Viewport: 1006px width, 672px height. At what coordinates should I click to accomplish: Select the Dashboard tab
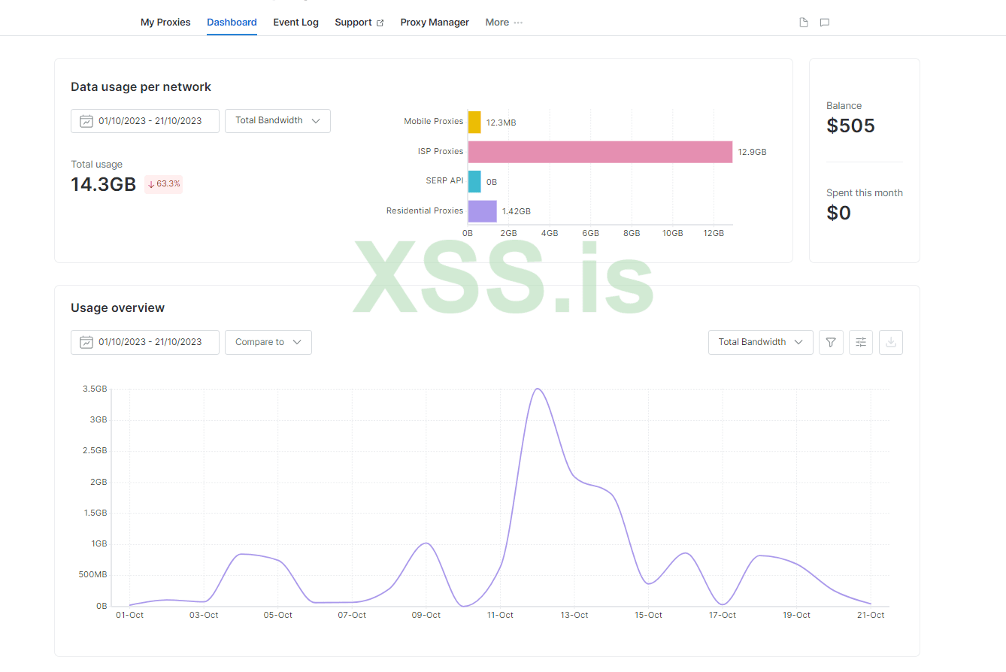(232, 23)
